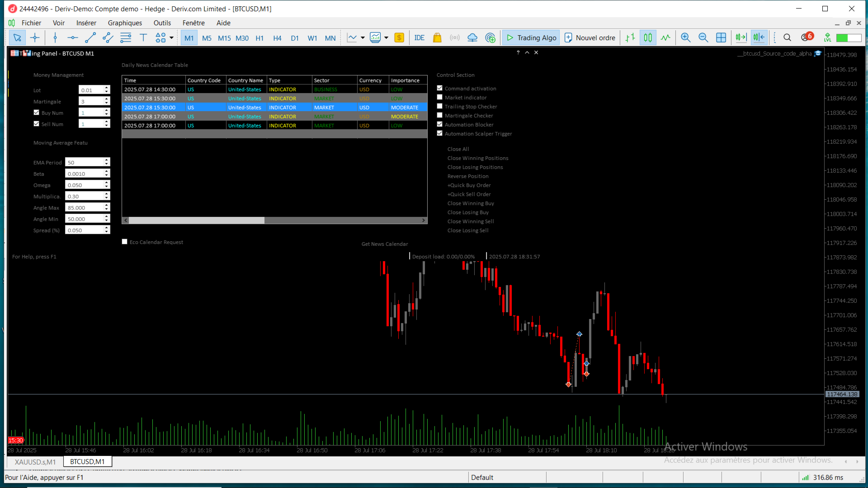Viewport: 868px width, 488px height.
Task: Open the toolbar search magnifier
Action: click(787, 38)
